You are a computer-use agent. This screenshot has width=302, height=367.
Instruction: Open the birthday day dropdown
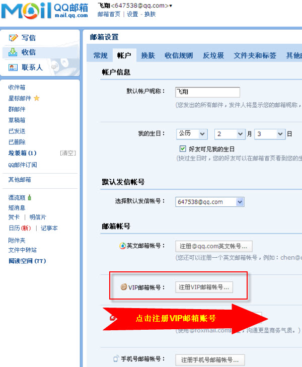click(x=270, y=134)
